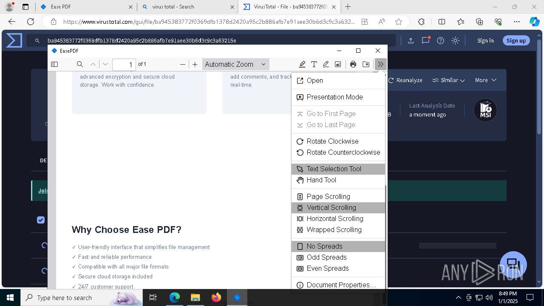This screenshot has width=544, height=306.
Task: Switch to Vertical Scrolling mode
Action: (338, 207)
